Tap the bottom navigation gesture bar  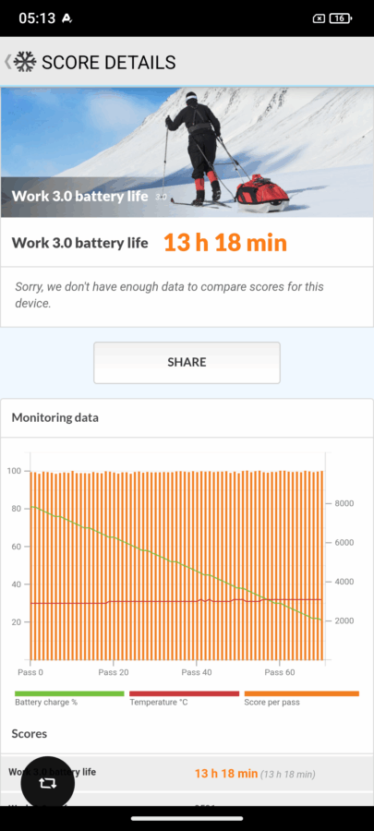click(187, 819)
